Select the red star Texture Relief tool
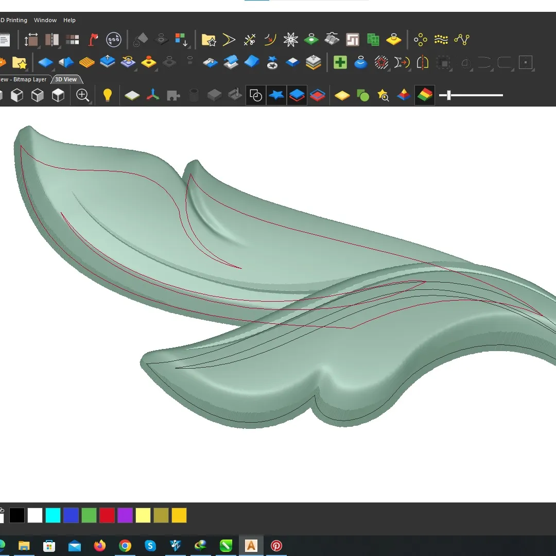Screen dimensions: 556x556 381,62
